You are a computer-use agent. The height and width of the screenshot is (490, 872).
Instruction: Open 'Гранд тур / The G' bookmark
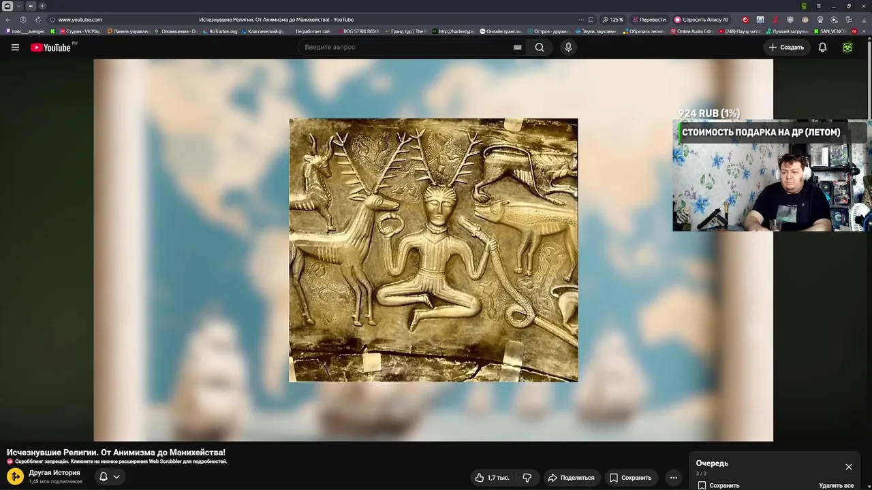click(x=405, y=31)
